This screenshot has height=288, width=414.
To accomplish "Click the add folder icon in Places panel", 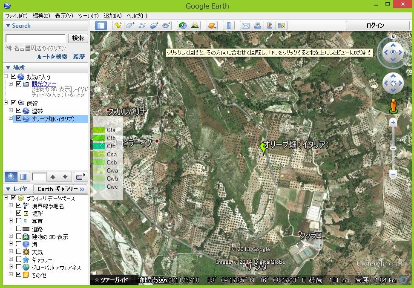I will (80, 177).
